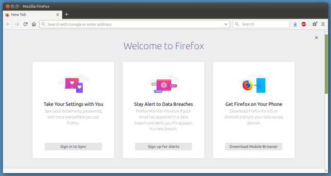Minimize the Mozilla Firefox window
The width and height of the screenshot is (331, 176).
[x=13, y=6]
